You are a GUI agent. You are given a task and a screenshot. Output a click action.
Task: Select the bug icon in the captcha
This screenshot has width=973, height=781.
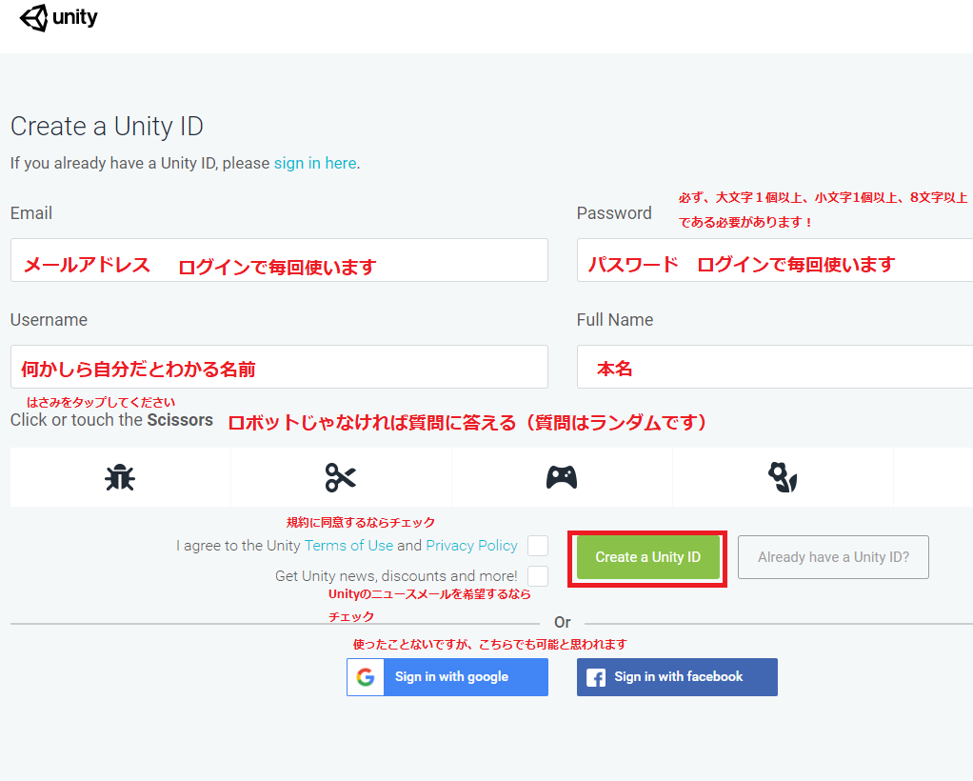click(x=120, y=477)
